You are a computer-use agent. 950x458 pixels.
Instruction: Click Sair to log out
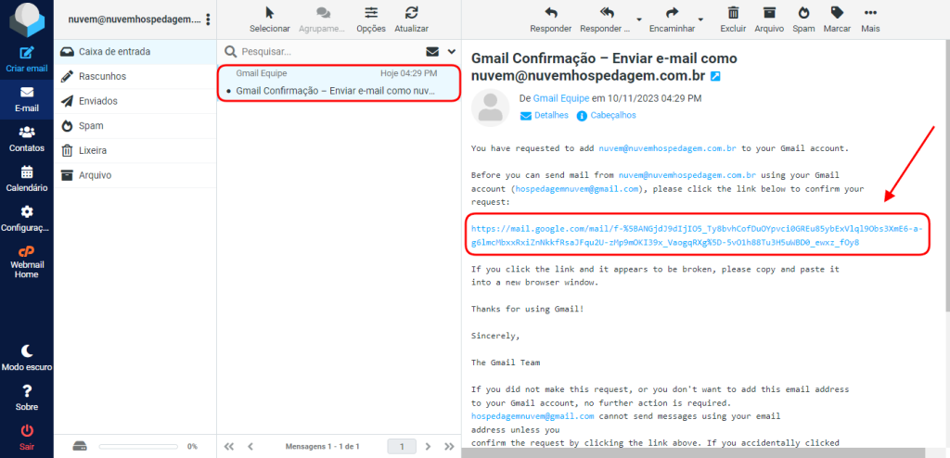coord(27,438)
